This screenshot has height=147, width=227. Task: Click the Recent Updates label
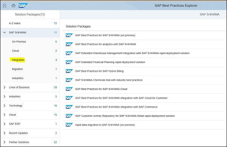point(18,133)
